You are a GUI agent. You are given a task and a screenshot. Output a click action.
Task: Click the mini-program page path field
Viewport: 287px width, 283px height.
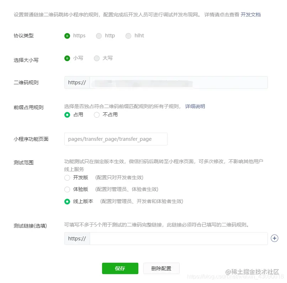pyautogui.click(x=116, y=139)
